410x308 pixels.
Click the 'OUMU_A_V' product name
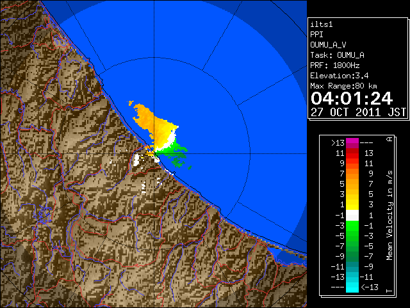328,45
